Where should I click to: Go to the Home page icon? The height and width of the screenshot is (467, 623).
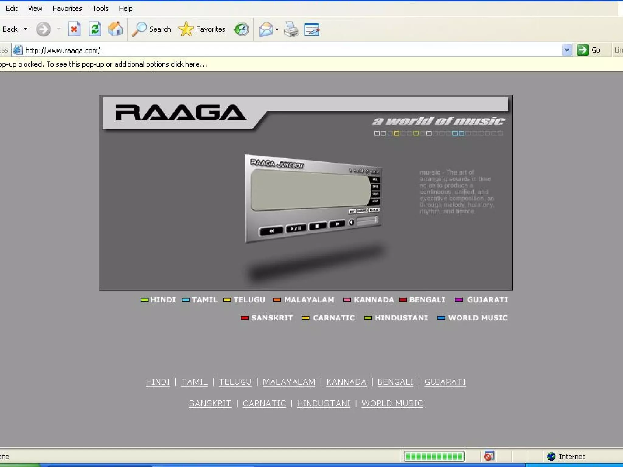point(115,29)
